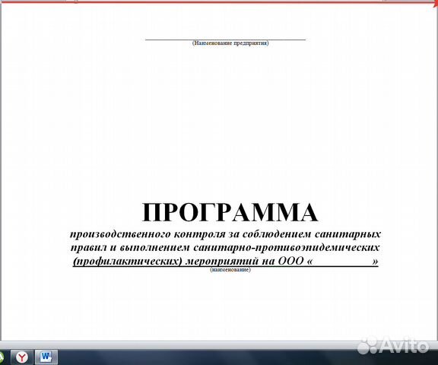The width and height of the screenshot is (438, 365).
Task: Click the blank enterprise name line at top
Action: click(x=225, y=40)
